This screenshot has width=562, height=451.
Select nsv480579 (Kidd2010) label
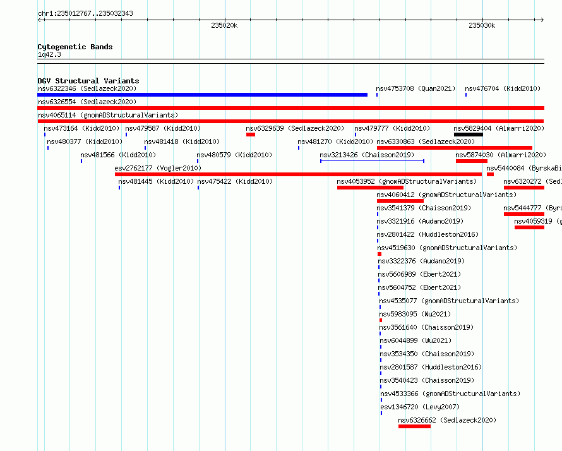(x=234, y=155)
